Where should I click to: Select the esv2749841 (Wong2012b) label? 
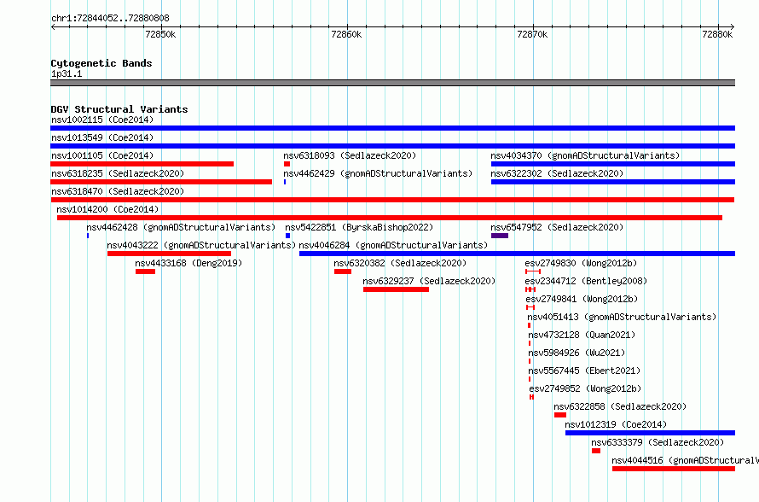(x=582, y=299)
